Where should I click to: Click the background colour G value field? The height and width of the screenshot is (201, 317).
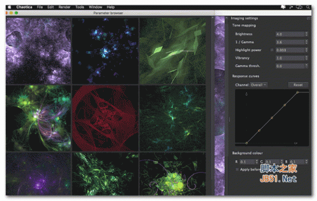[272, 162]
